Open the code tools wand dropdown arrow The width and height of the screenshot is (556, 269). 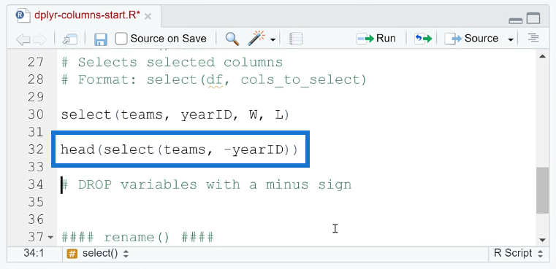pos(273,39)
